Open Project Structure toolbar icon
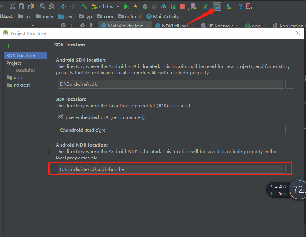 (217, 7)
